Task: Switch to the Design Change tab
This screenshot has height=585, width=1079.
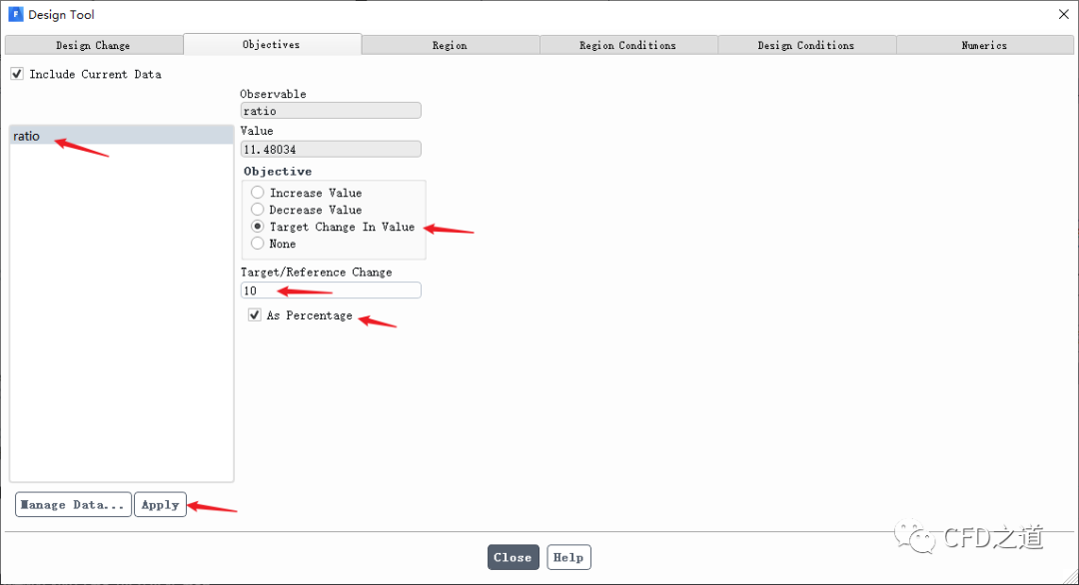Action: click(93, 45)
